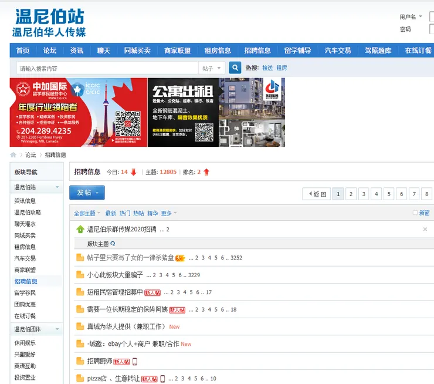
Task: Open 英语互助 in the sidebar
Action: [x=25, y=366]
